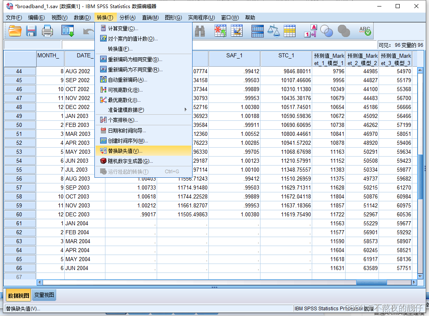The height and width of the screenshot is (316, 429).
Task: Select the DATE_ column header
Action: click(80, 59)
